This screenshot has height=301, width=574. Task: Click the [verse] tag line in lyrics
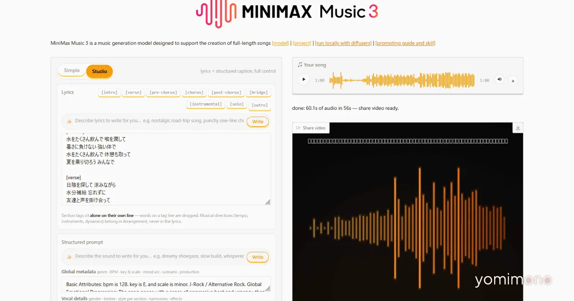[x=74, y=177]
